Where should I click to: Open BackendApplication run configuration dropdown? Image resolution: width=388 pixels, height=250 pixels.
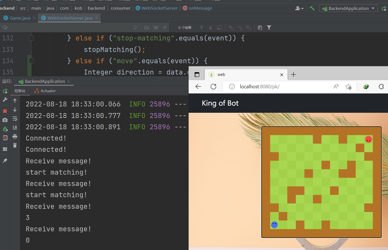348,8
